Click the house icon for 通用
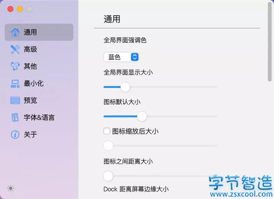Screen dimensions: 274x199 tap(15, 32)
